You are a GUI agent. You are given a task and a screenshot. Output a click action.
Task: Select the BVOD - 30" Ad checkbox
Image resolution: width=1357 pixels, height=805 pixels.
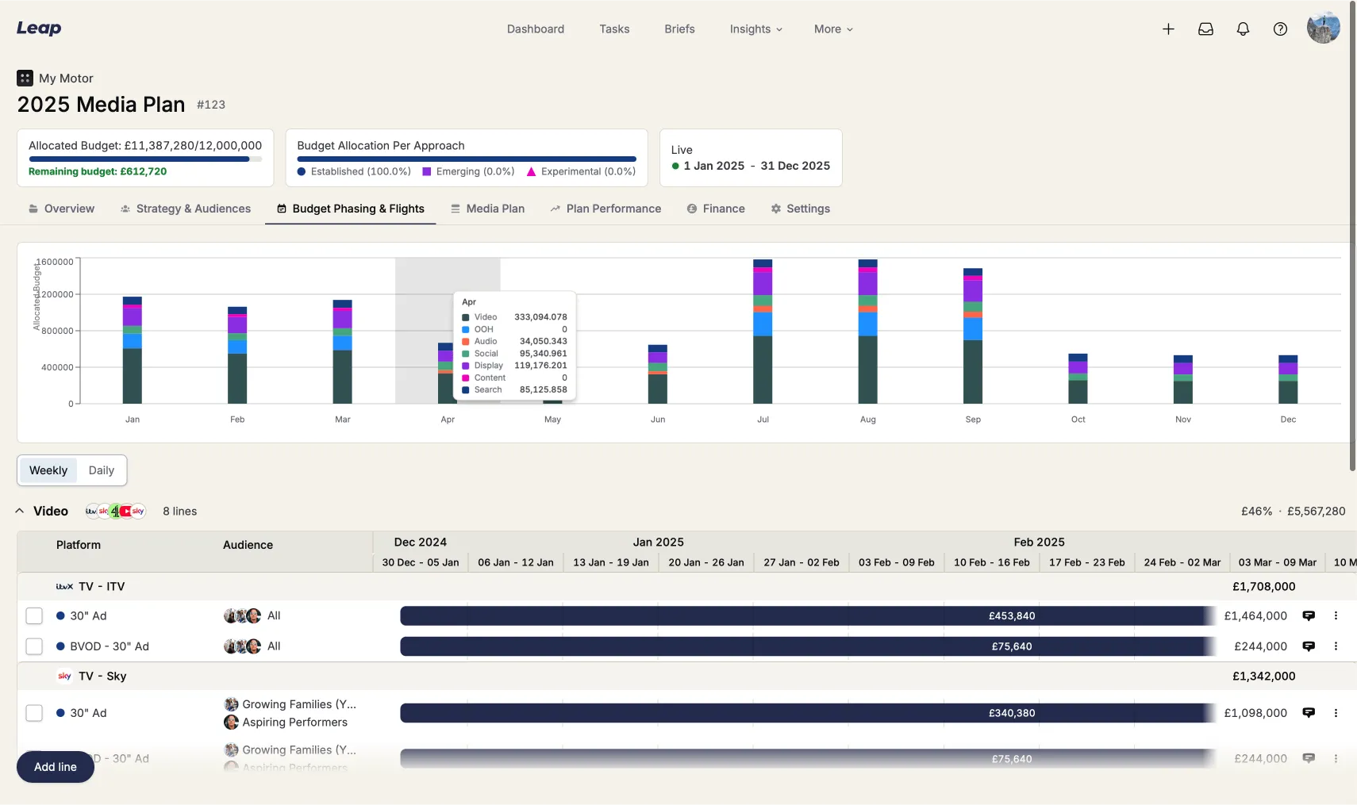[34, 646]
